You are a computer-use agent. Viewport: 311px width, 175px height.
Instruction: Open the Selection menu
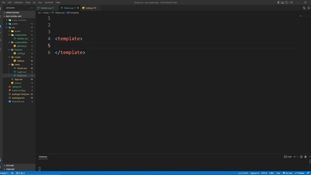tap(18, 2)
